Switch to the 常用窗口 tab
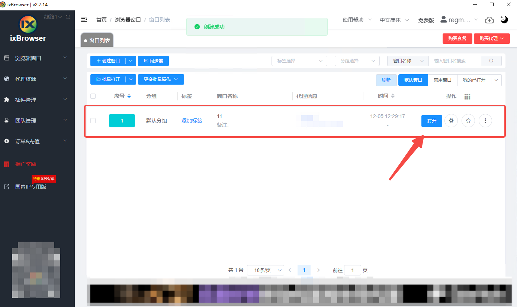517x307 pixels. click(443, 80)
